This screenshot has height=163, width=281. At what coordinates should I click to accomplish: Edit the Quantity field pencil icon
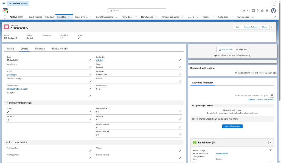(180, 119)
